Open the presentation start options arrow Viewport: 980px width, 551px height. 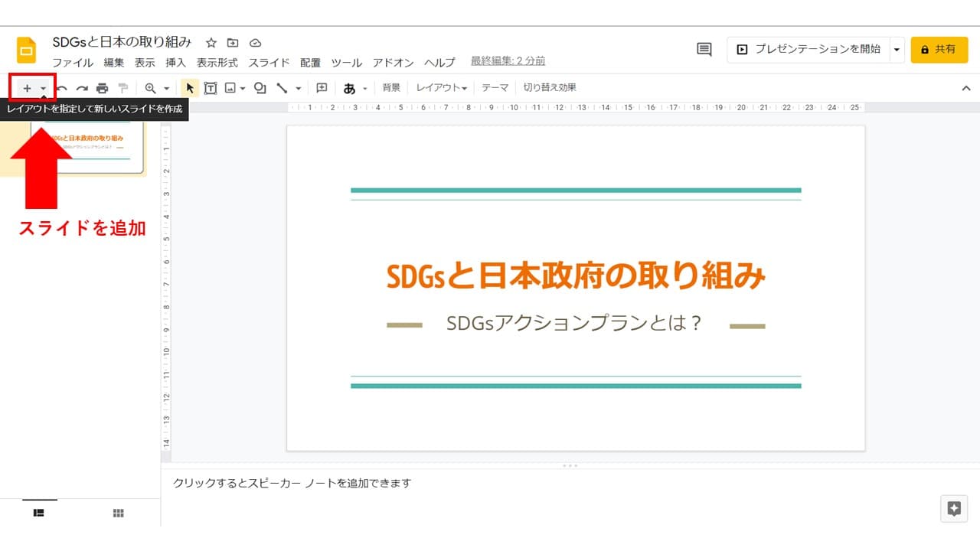pyautogui.click(x=897, y=49)
